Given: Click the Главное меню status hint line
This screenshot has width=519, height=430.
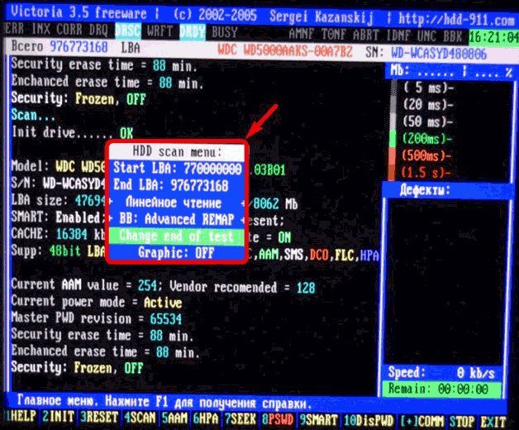Looking at the screenshot, I should click(x=164, y=402).
